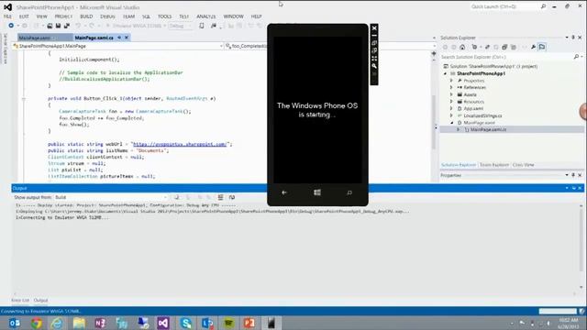587x330 pixels.
Task: Expand the Properties folder node
Action: click(x=451, y=81)
